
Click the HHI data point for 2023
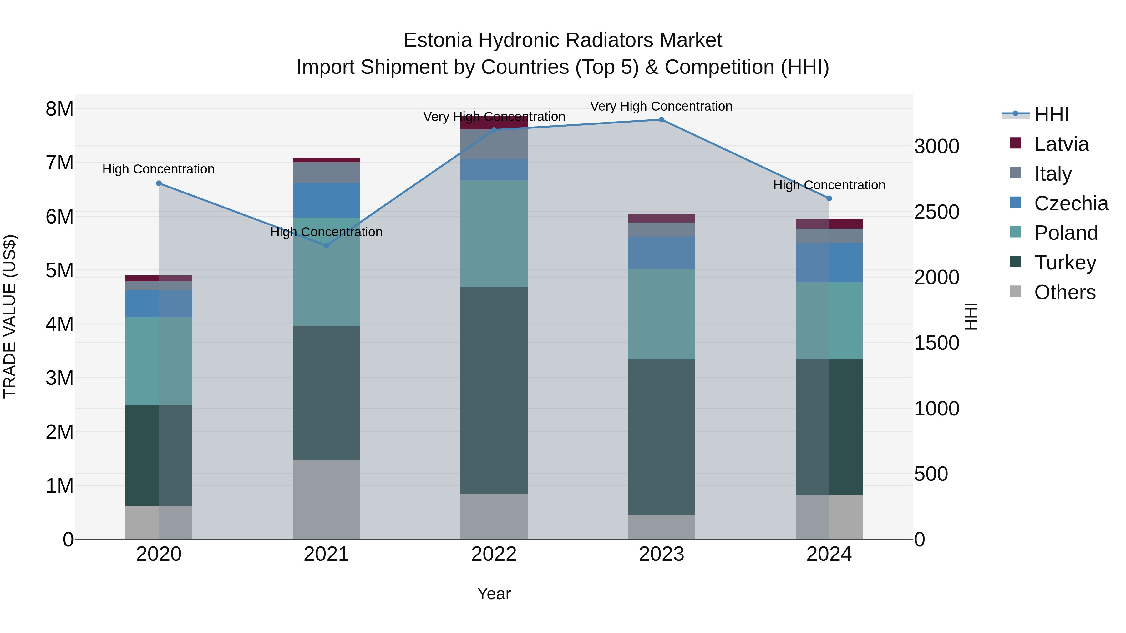(661, 120)
